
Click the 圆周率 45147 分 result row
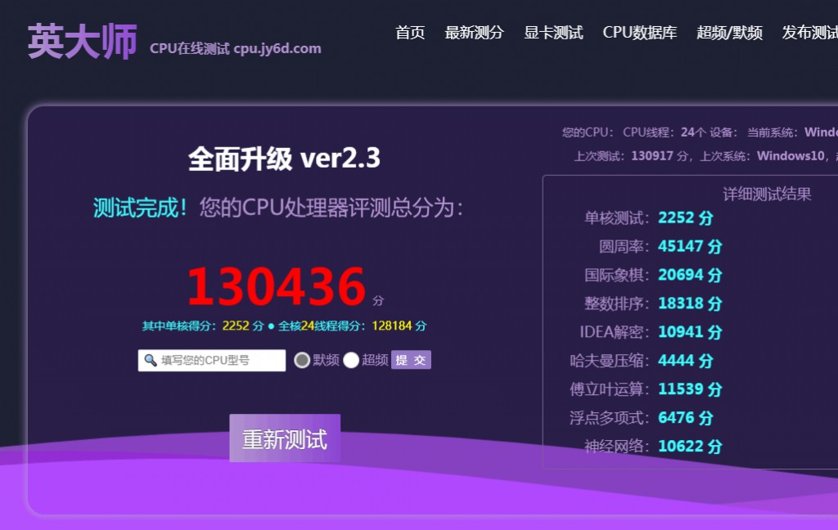tap(660, 246)
